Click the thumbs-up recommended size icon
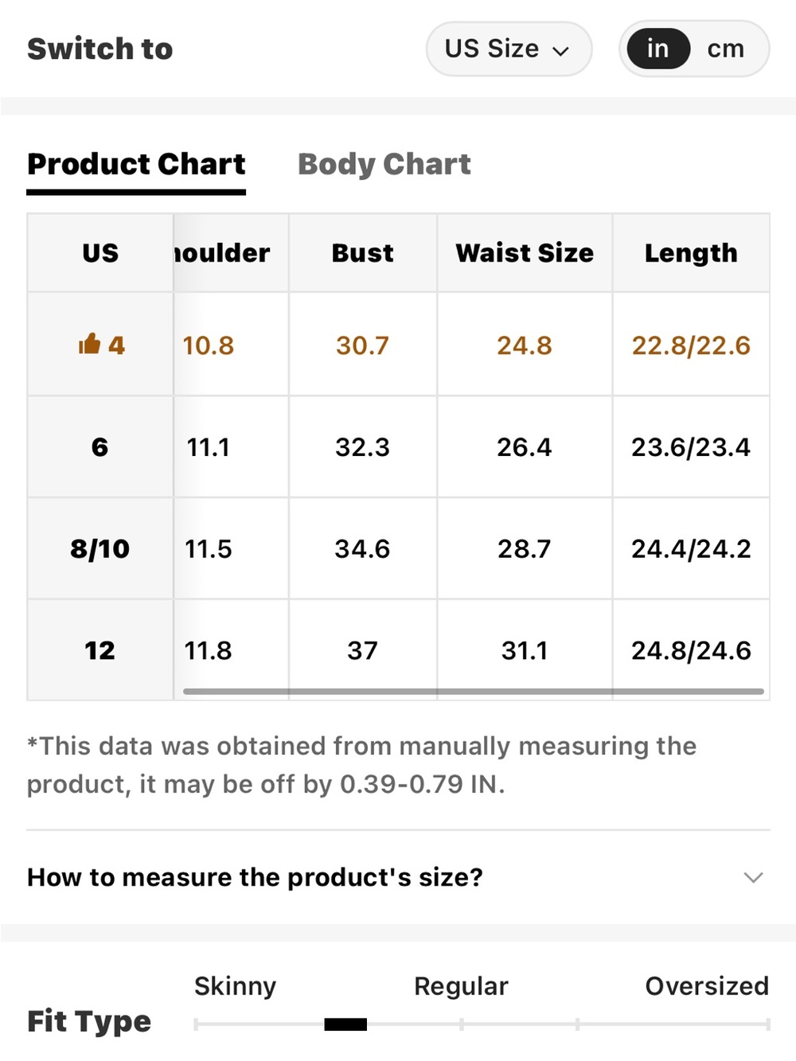Image resolution: width=796 pixels, height=1061 pixels. (89, 344)
